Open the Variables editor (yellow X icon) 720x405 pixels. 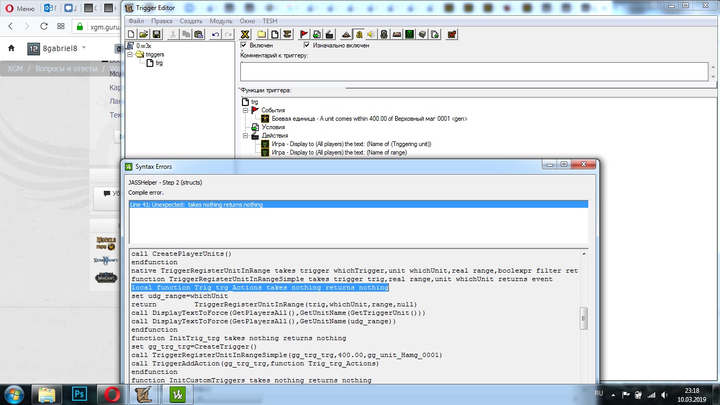click(245, 34)
